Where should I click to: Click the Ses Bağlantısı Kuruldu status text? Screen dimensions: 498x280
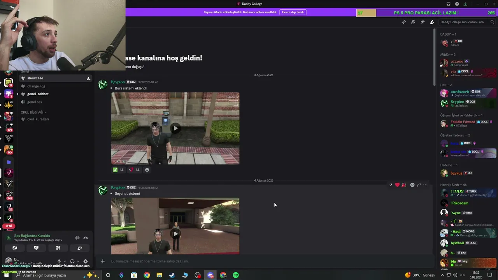32,236
